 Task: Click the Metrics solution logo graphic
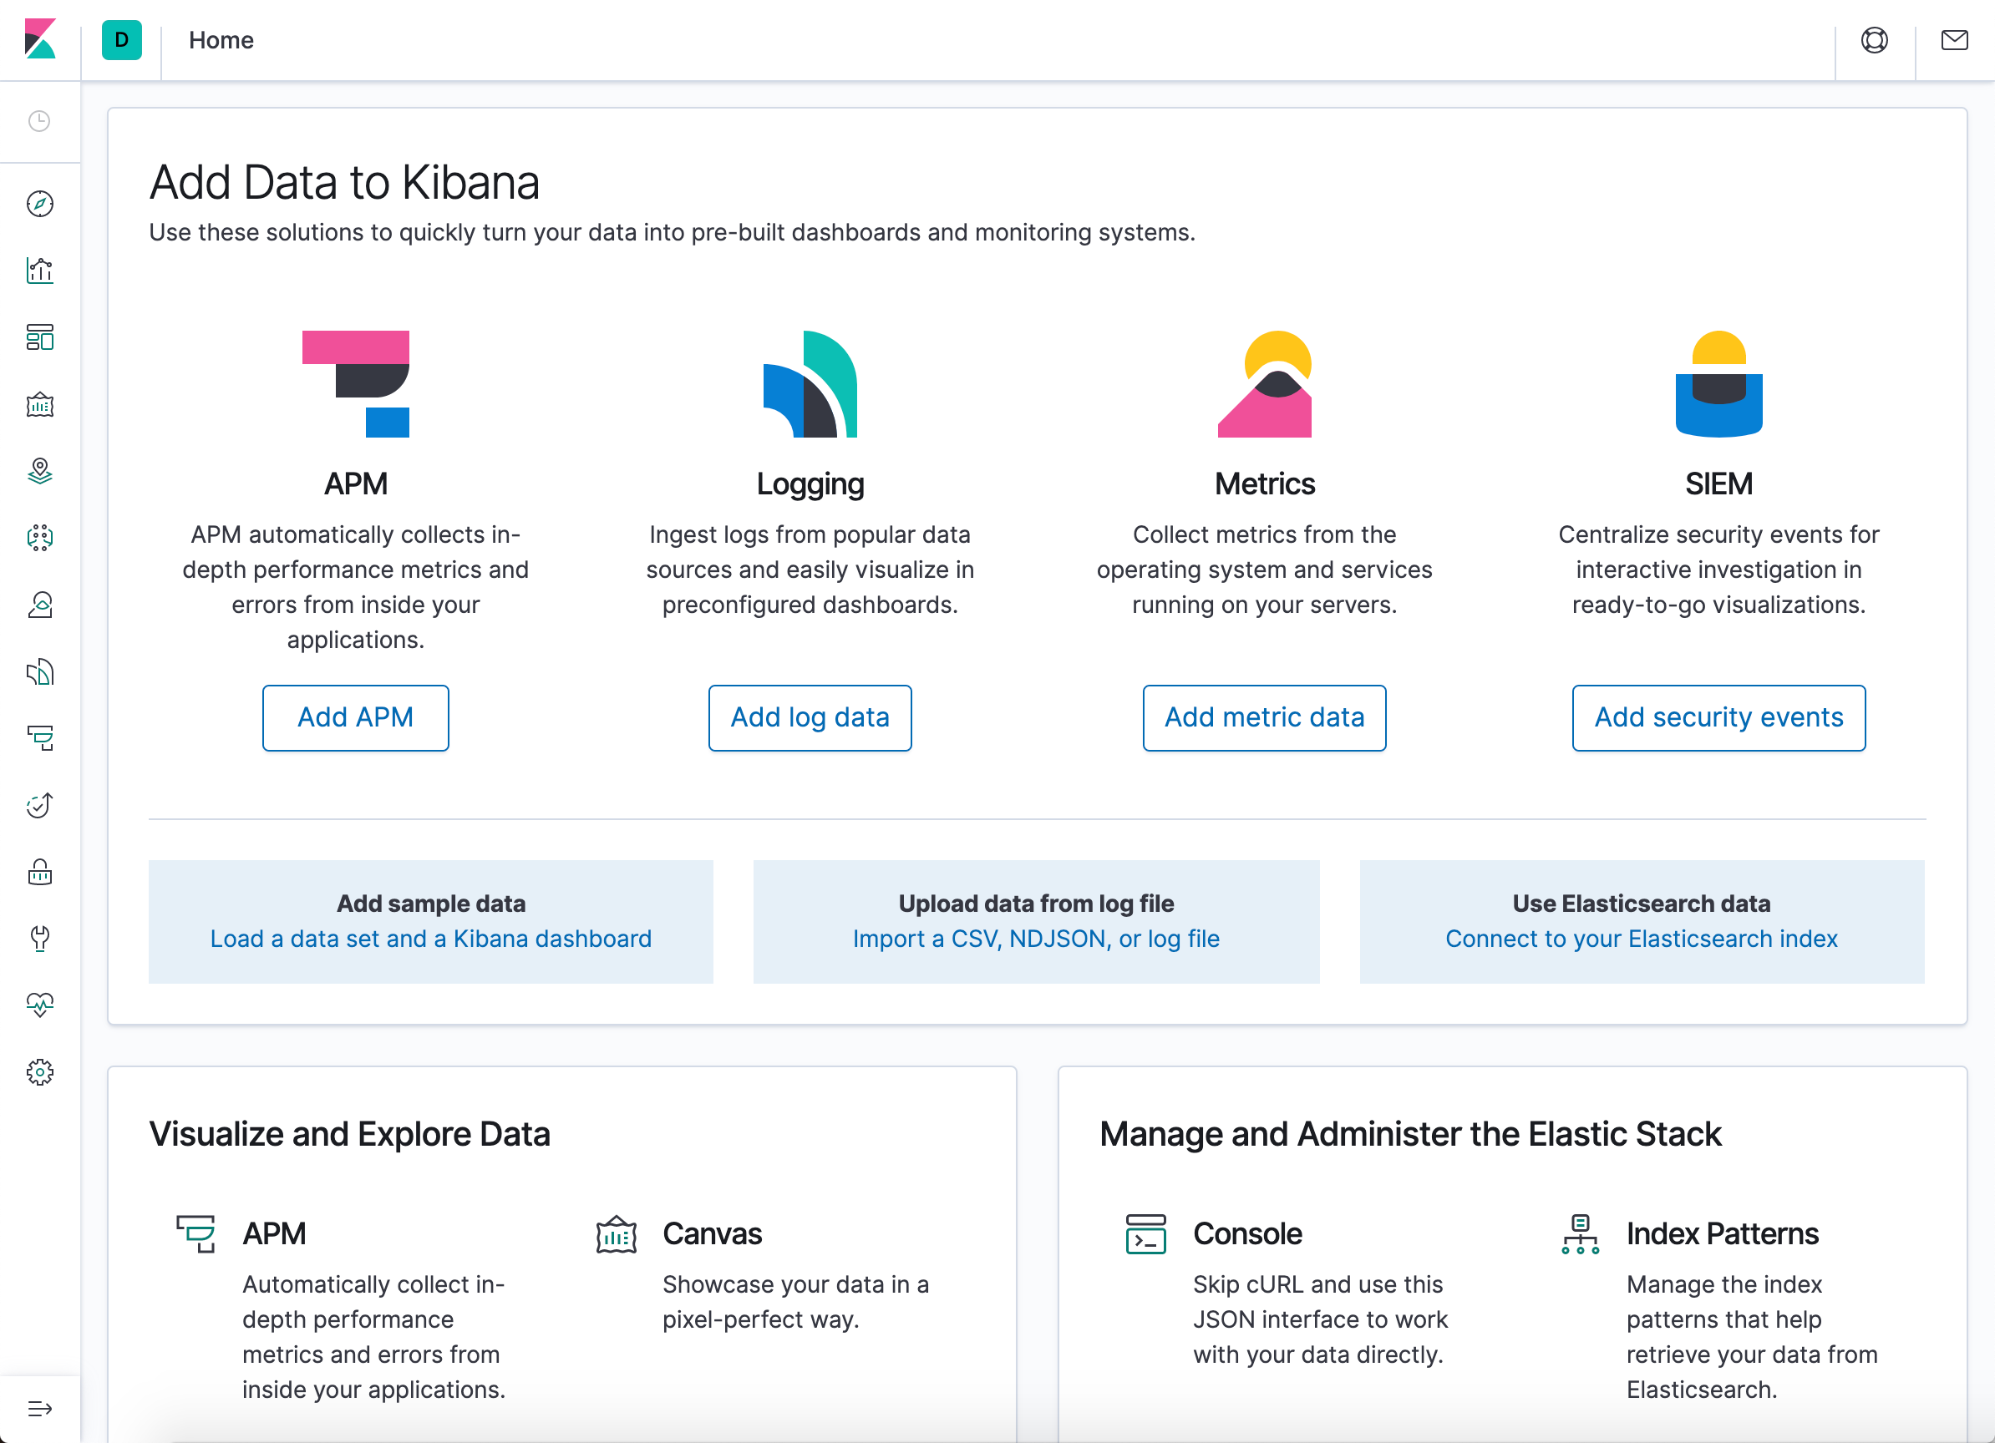(1264, 383)
